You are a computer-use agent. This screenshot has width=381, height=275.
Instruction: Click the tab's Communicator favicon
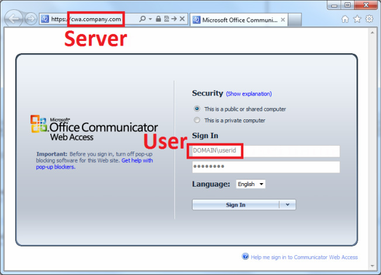(x=196, y=20)
